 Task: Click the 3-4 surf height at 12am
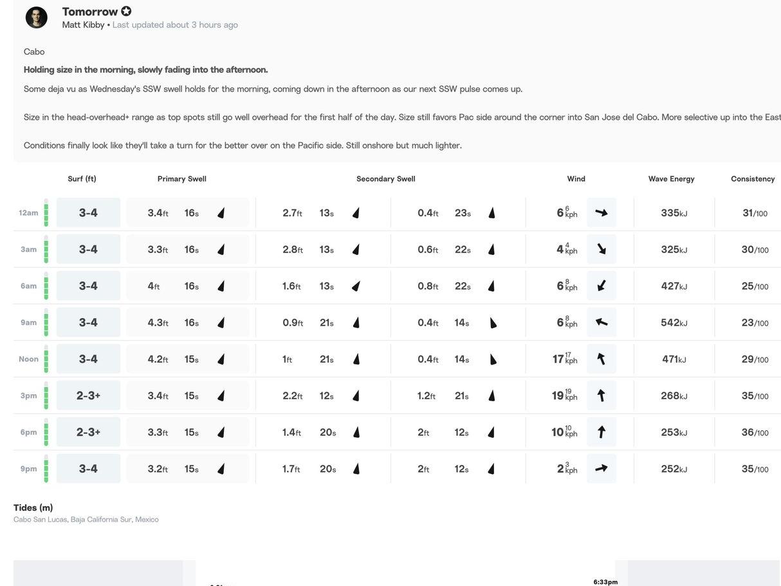click(88, 213)
